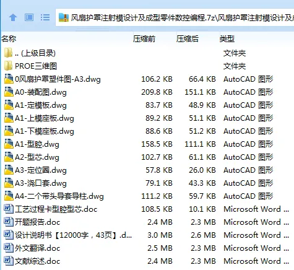294x270 pixels.
Task: Sort by 压缩前 column header
Action: tap(144, 38)
